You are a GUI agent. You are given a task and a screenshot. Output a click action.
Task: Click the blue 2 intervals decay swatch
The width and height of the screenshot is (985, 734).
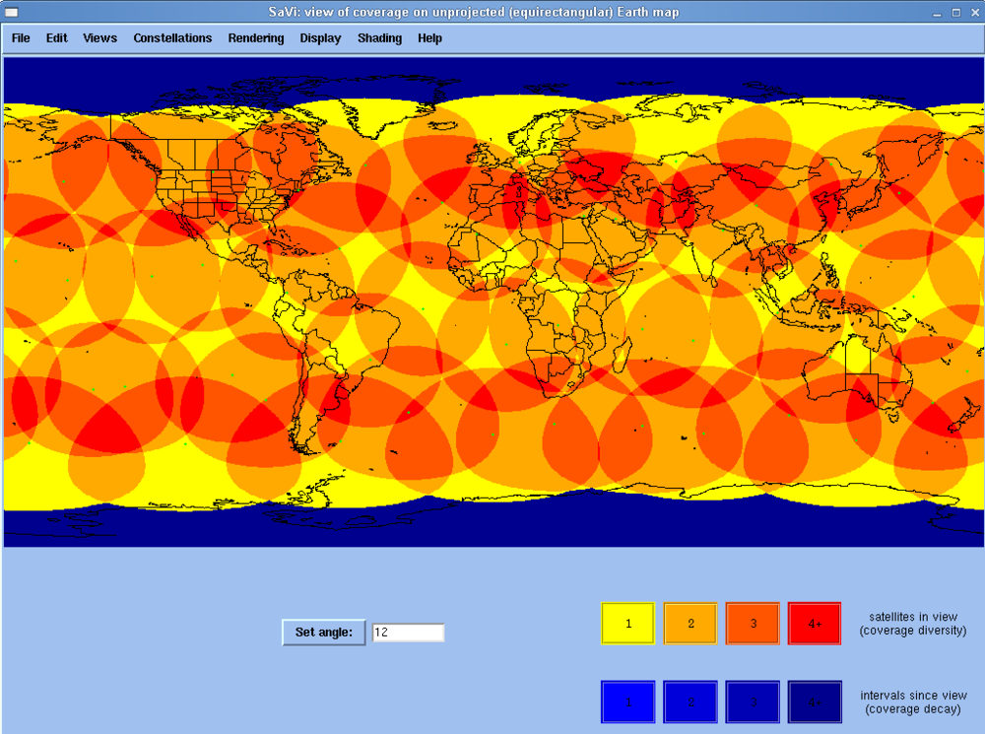690,701
